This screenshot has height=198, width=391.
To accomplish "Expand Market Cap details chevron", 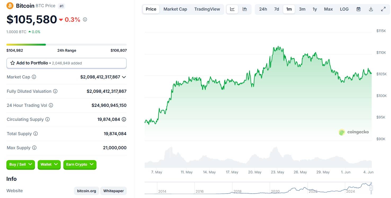I will 124,77.
